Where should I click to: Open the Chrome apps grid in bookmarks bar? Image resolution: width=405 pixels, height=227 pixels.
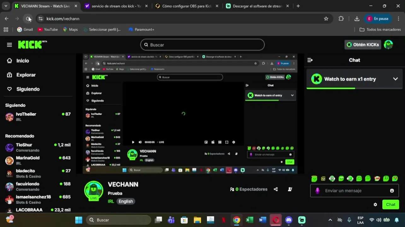(x=6, y=29)
